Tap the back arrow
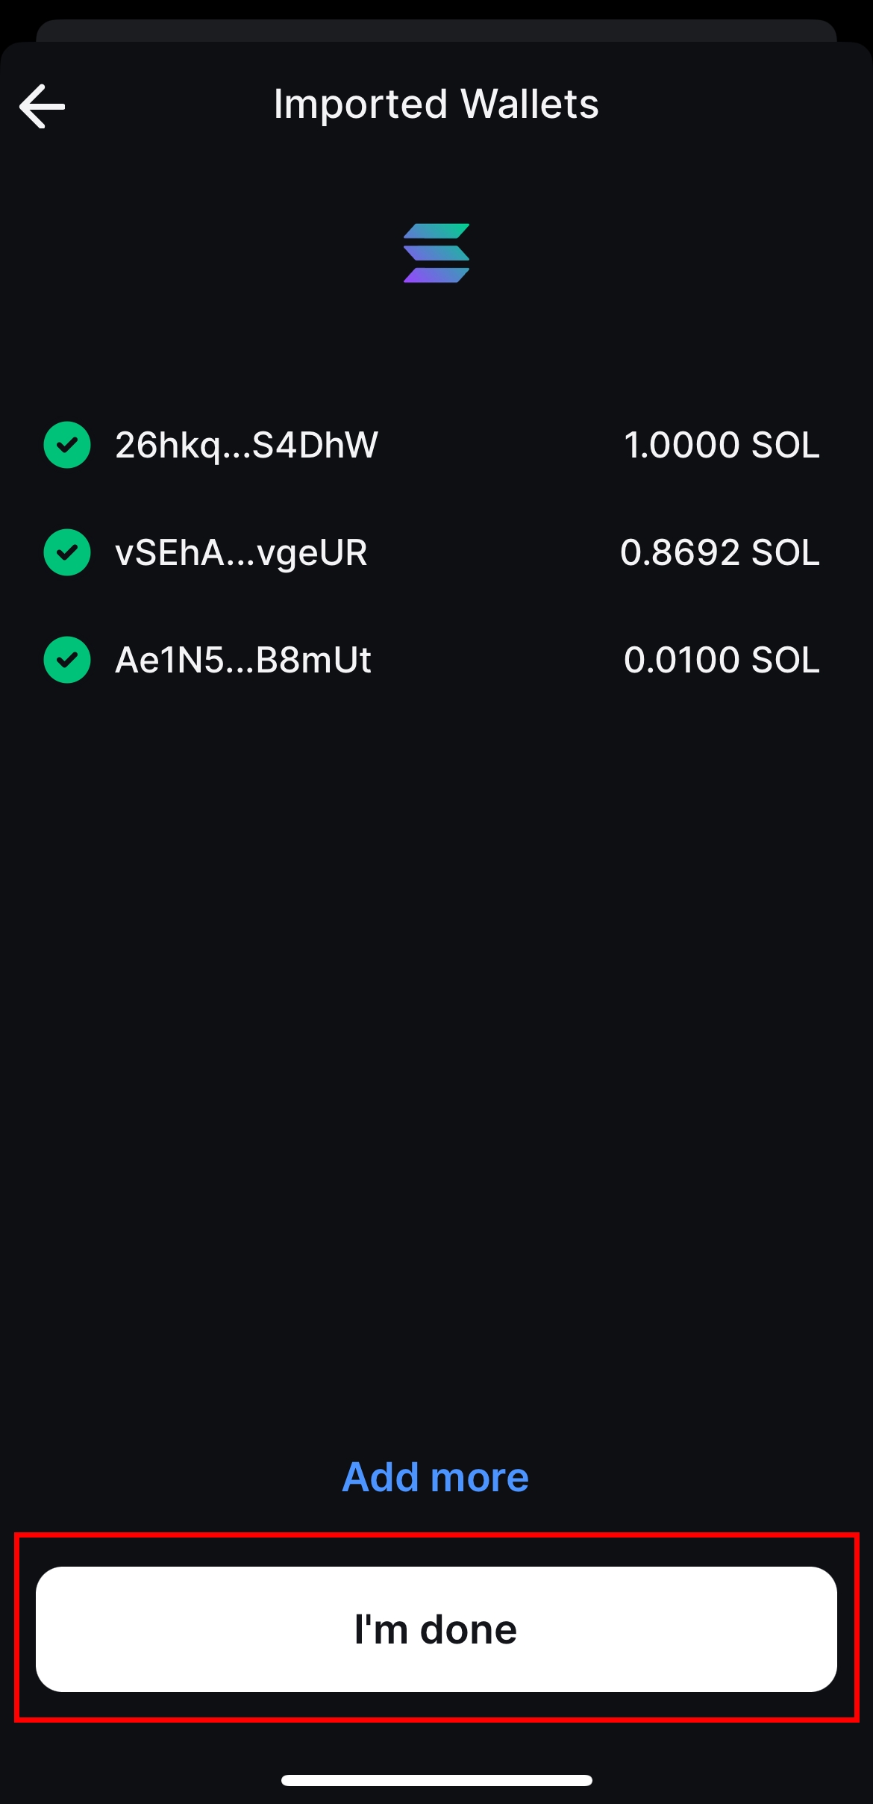This screenshot has width=873, height=1804. (x=43, y=106)
